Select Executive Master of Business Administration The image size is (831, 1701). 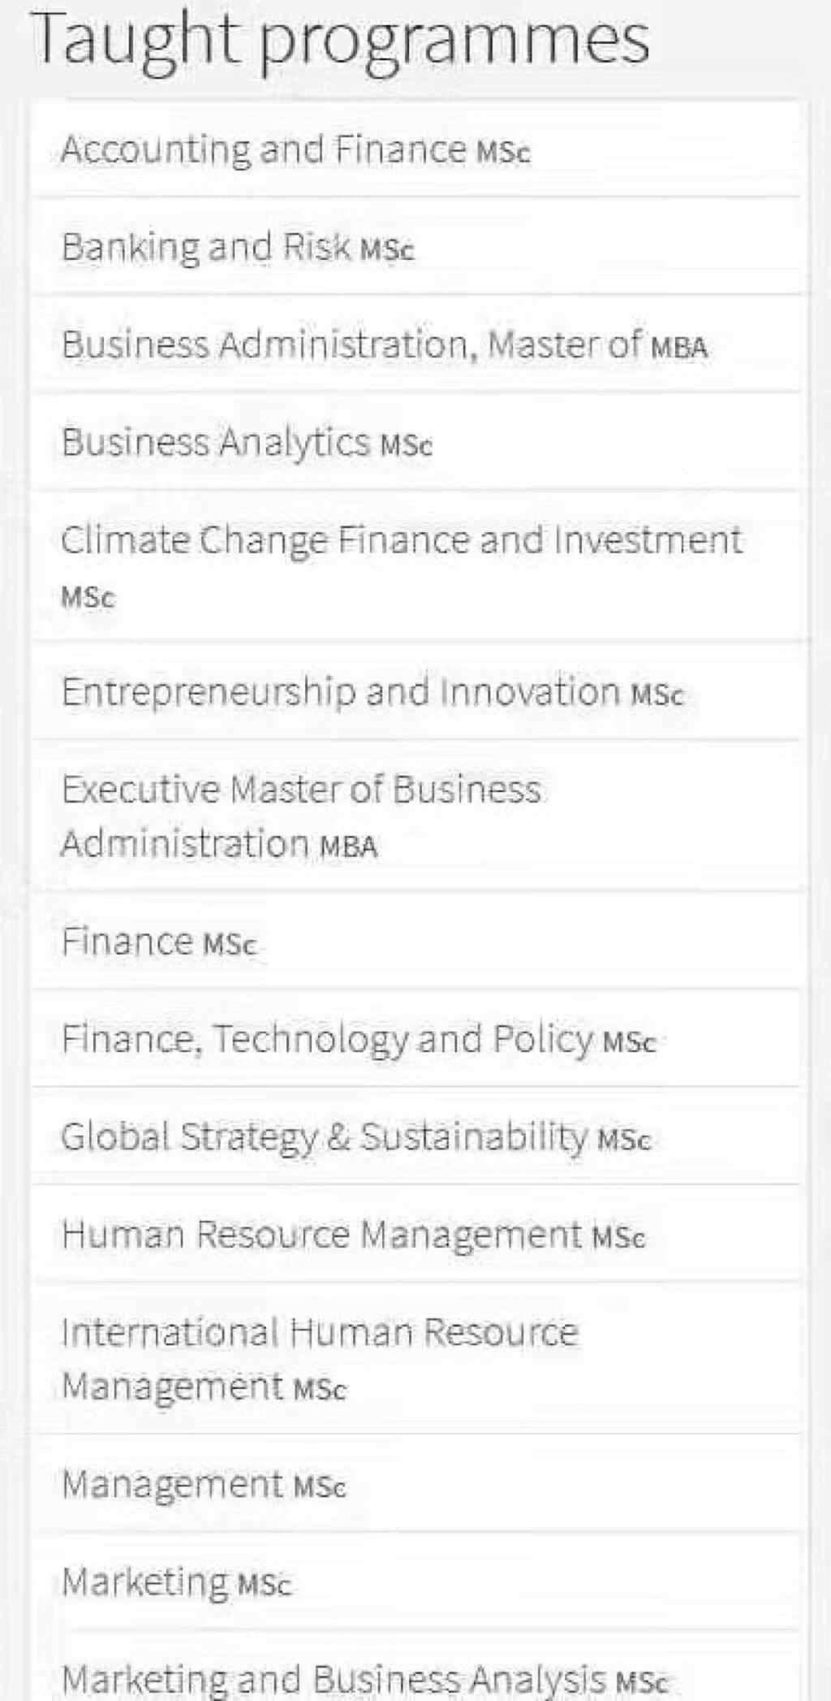(x=415, y=816)
